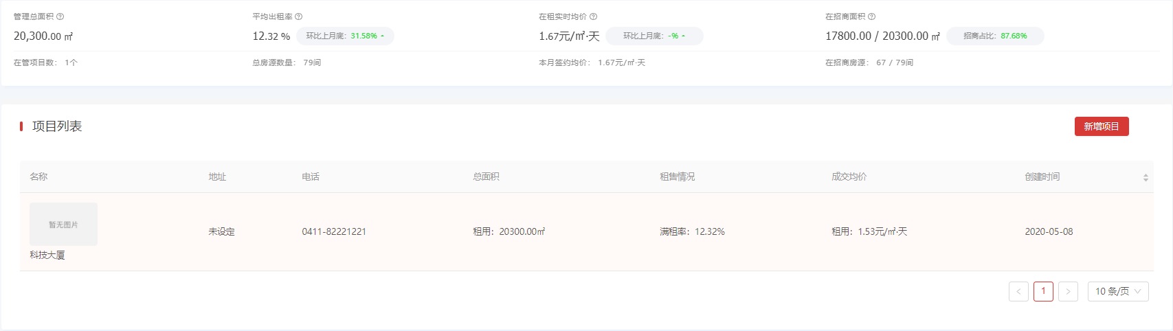The height and width of the screenshot is (331, 1173).
Task: Click the 满租率: 12.32% cell
Action: tap(692, 231)
